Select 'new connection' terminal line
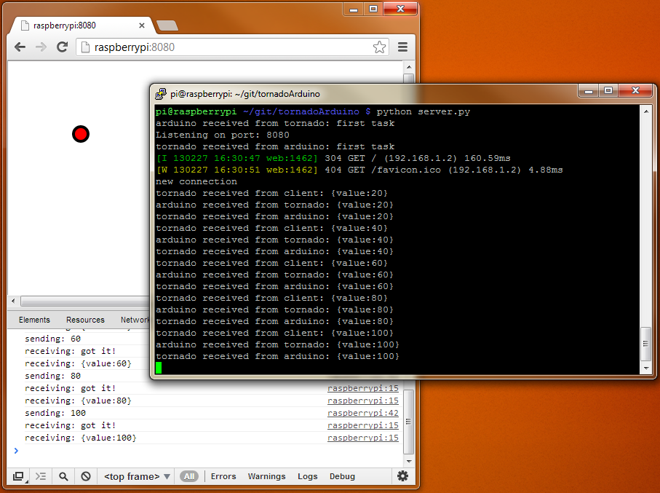660x493 pixels. pyautogui.click(x=196, y=181)
